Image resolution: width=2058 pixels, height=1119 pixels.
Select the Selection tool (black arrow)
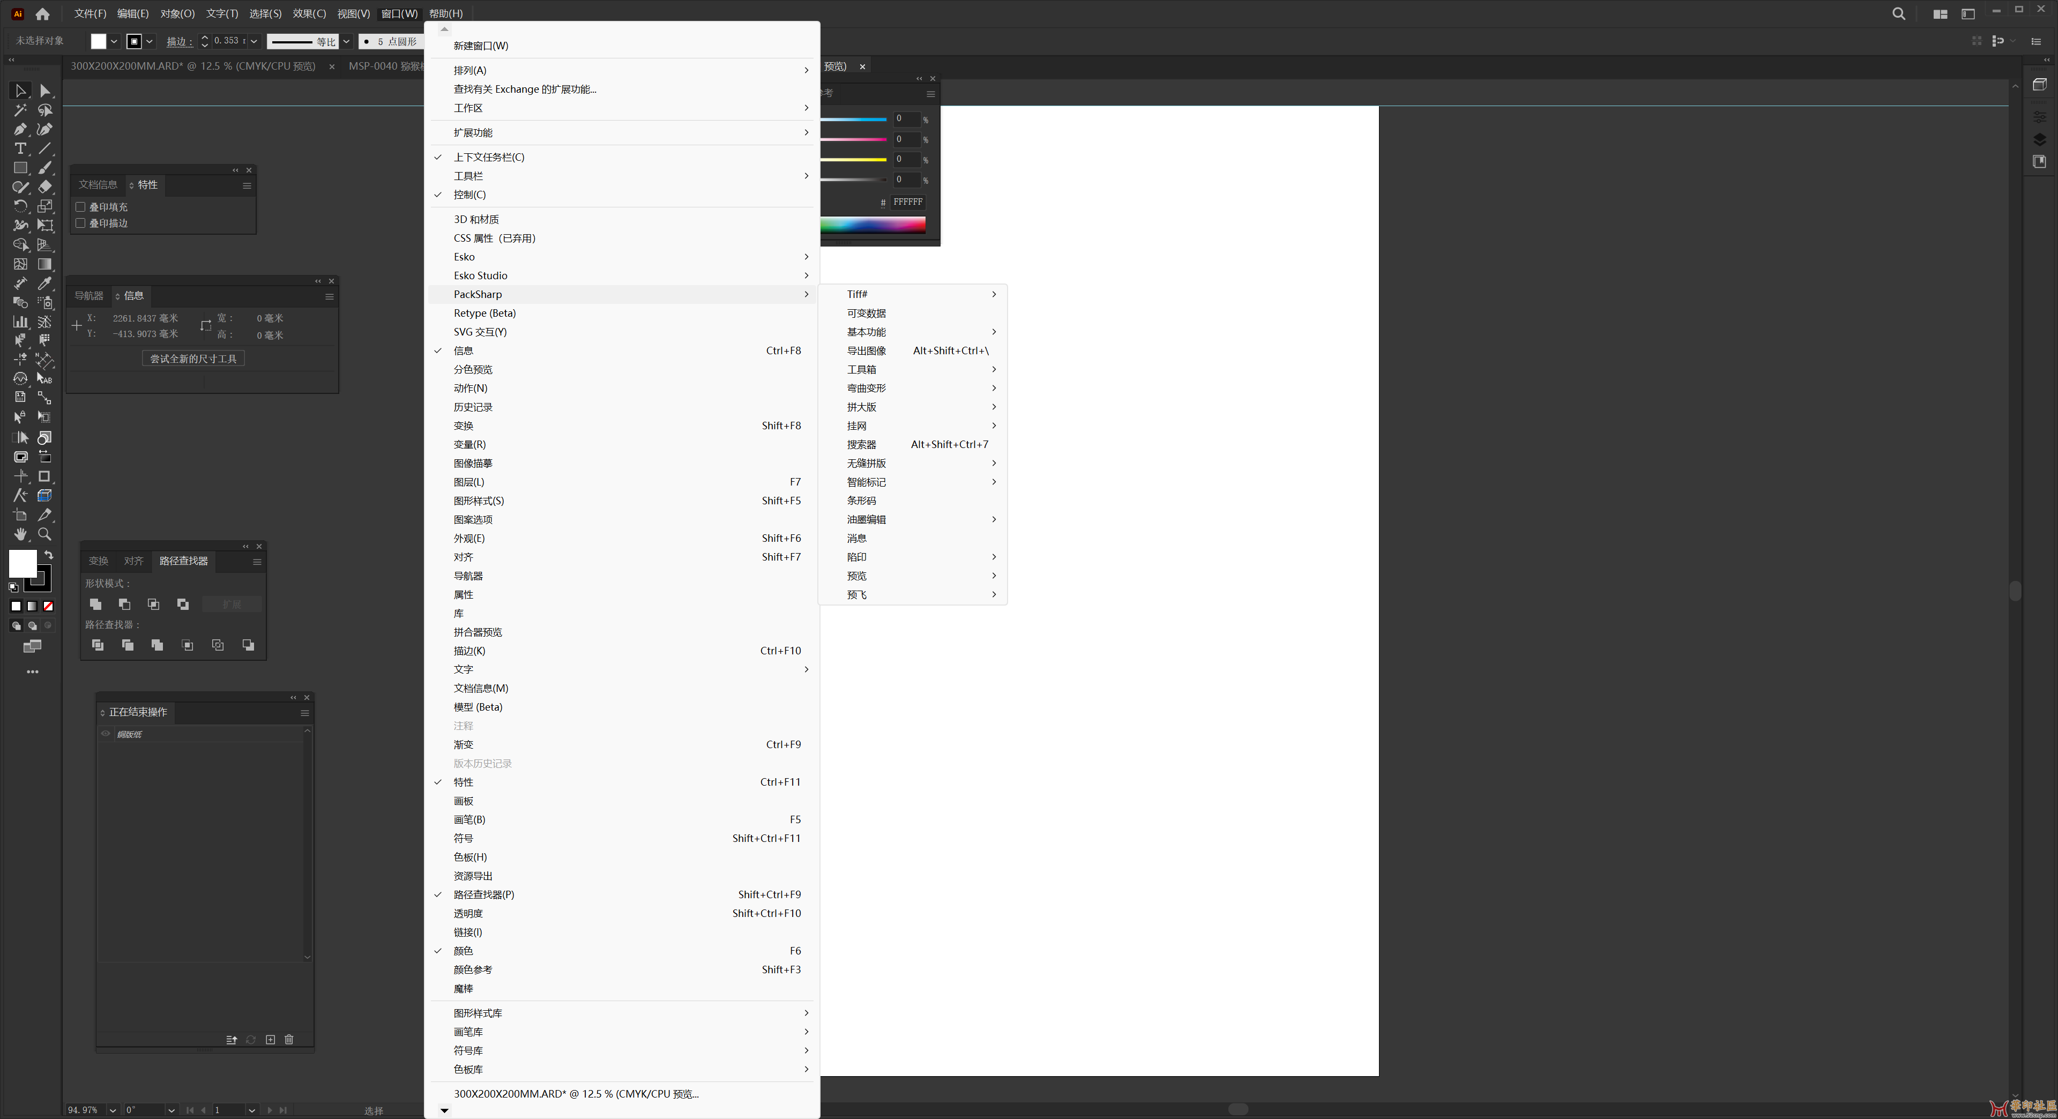20,91
